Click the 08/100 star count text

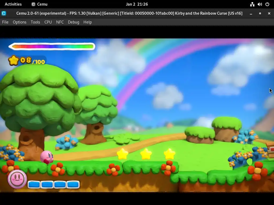[x=33, y=61]
